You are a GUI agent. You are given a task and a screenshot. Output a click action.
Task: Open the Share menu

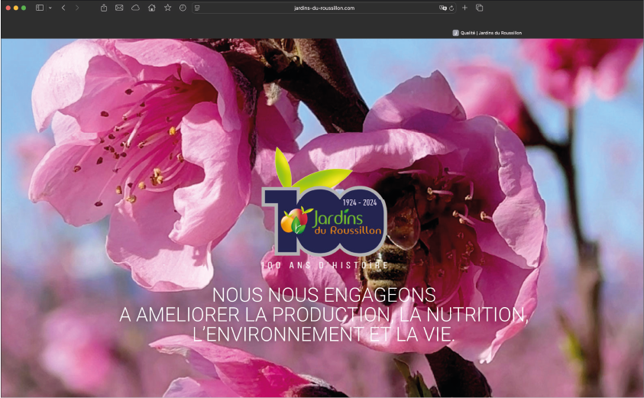(104, 8)
